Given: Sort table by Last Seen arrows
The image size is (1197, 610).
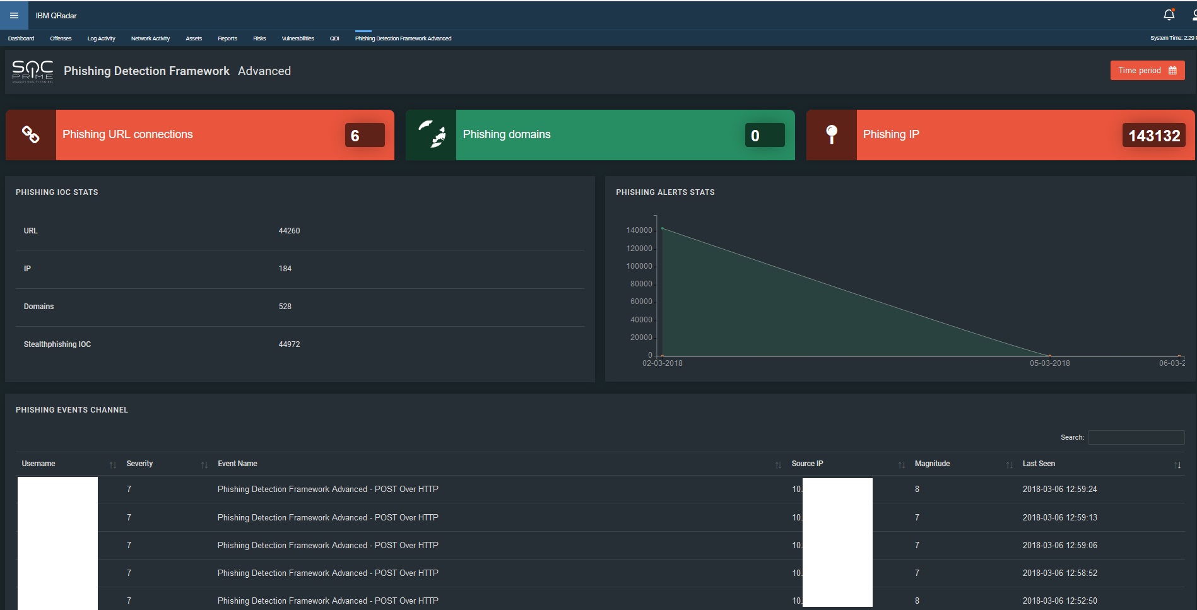Looking at the screenshot, I should [x=1177, y=465].
